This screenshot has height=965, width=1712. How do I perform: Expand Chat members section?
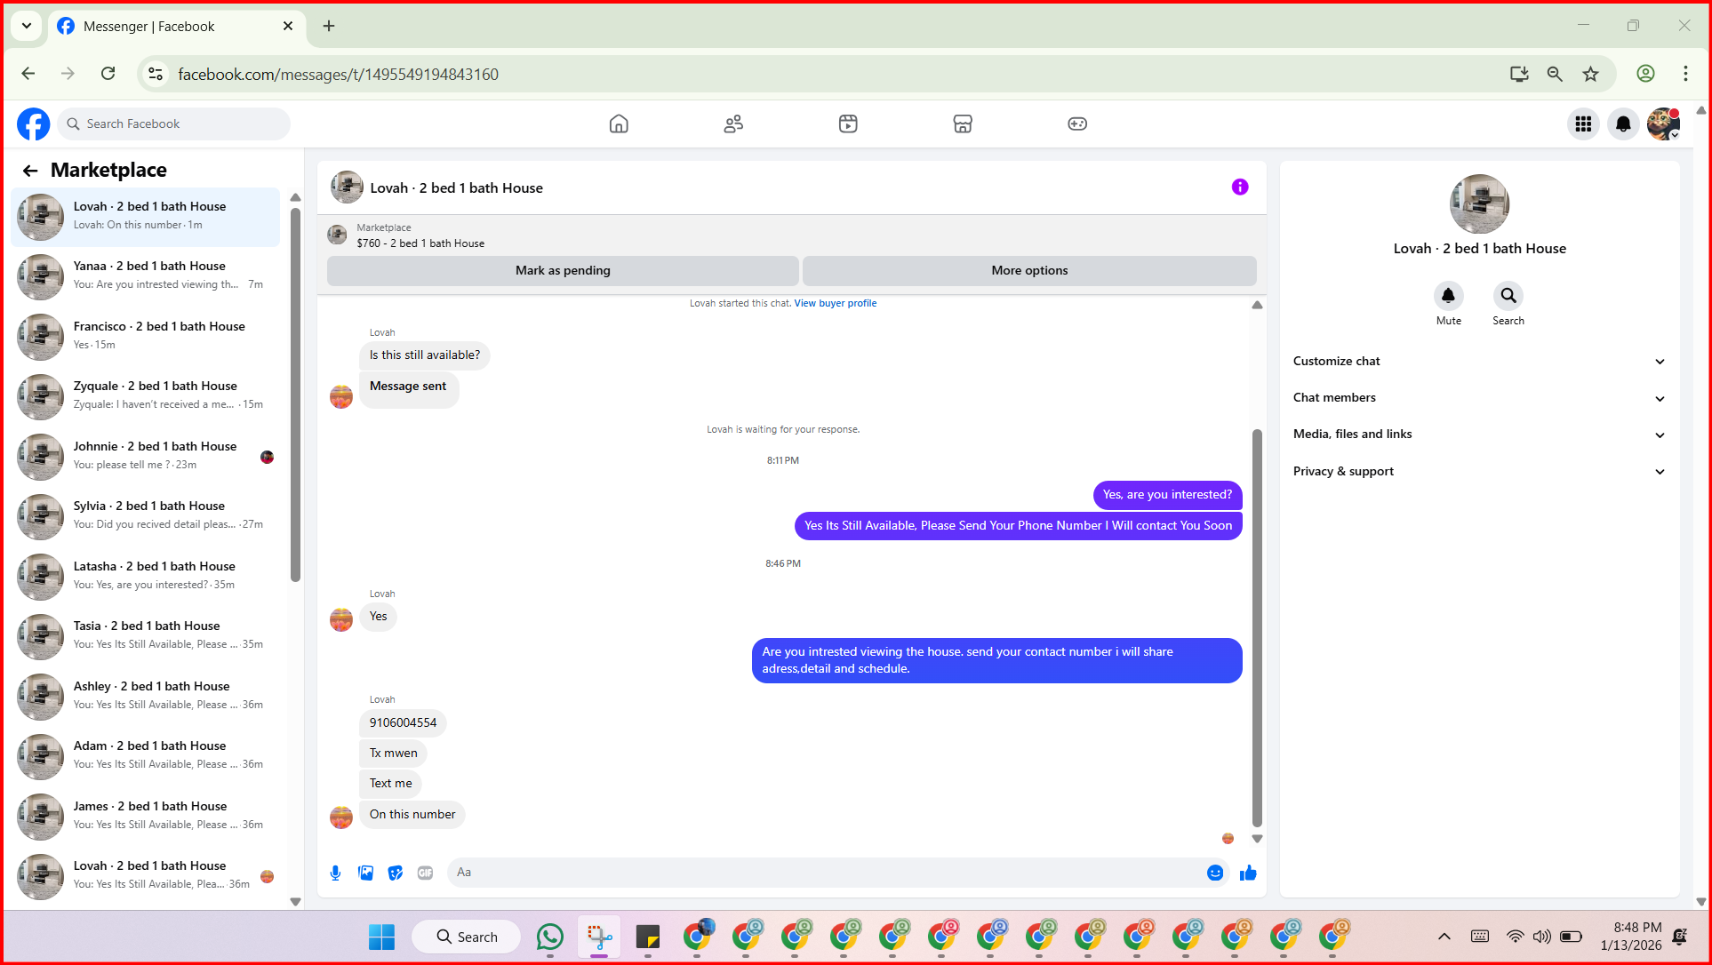tap(1479, 397)
